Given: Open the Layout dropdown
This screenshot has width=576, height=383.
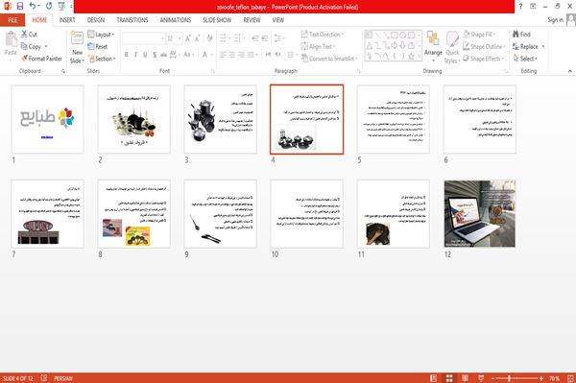Looking at the screenshot, I should click(x=101, y=35).
